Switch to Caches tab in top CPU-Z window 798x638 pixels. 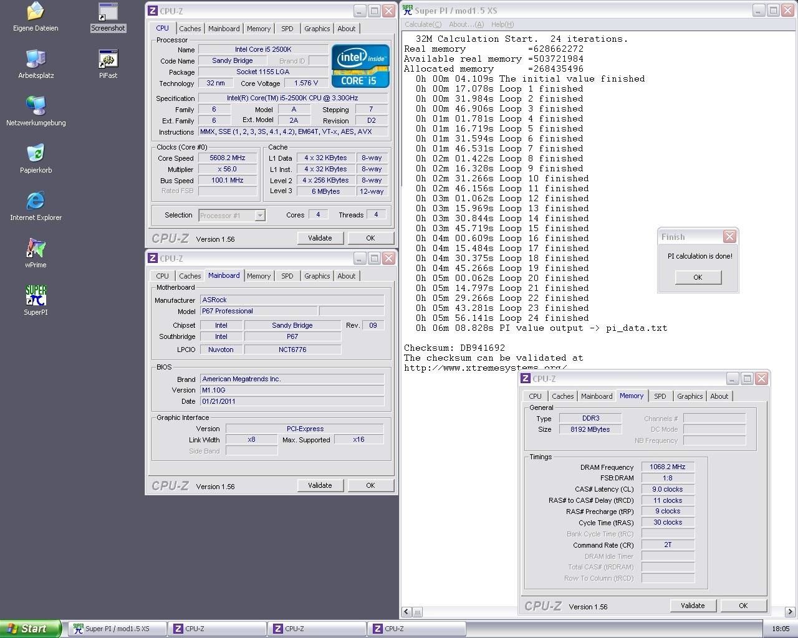190,29
